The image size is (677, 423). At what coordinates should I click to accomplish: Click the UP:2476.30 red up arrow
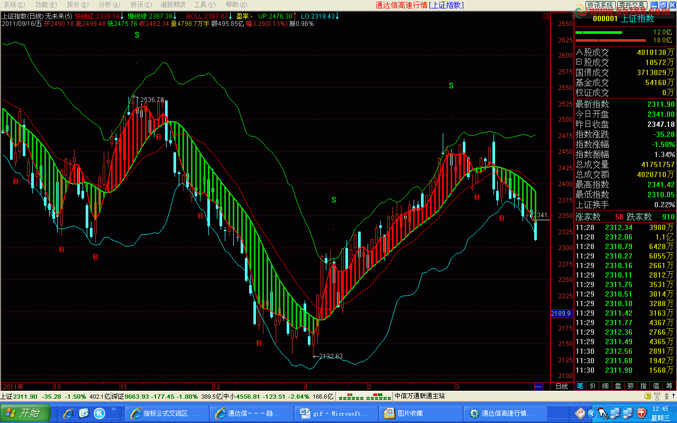tap(295, 16)
